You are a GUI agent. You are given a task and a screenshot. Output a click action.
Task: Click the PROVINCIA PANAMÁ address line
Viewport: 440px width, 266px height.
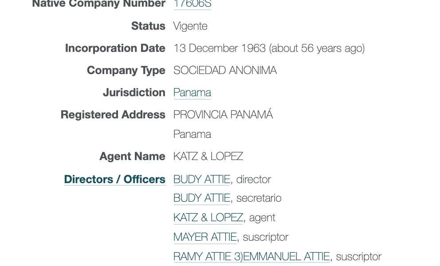click(223, 114)
